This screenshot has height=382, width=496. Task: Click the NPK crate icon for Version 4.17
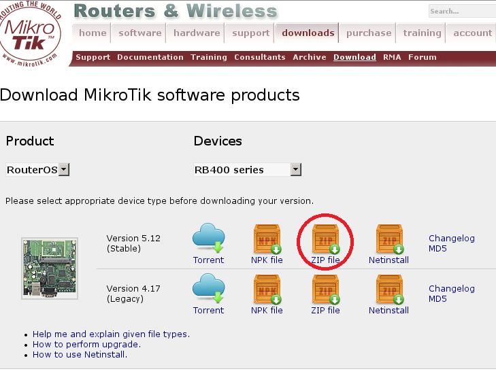click(x=267, y=289)
